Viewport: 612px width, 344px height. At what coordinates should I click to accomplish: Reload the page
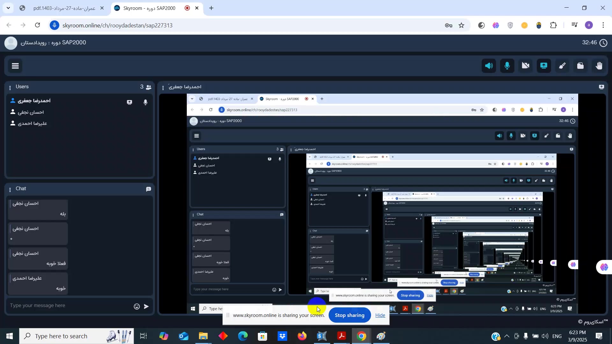(x=38, y=25)
